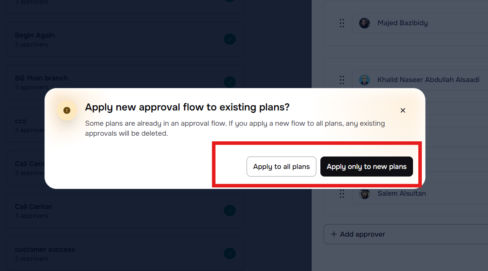
Task: Click the drag handle beside Salem Alsultan
Action: [342, 194]
